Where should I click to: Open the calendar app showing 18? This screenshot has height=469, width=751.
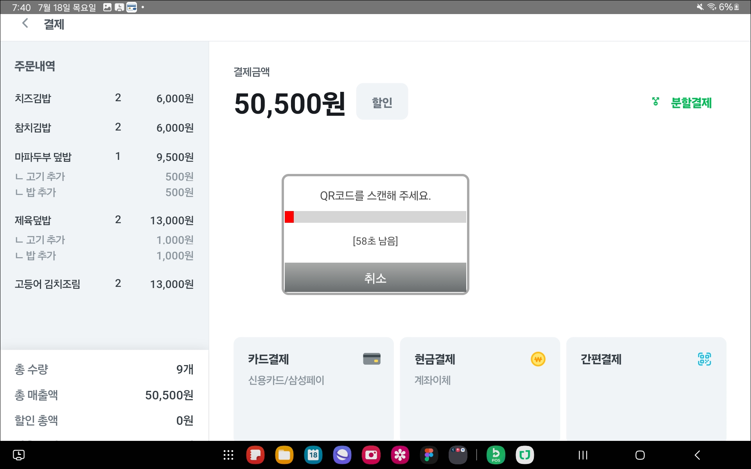pyautogui.click(x=313, y=455)
